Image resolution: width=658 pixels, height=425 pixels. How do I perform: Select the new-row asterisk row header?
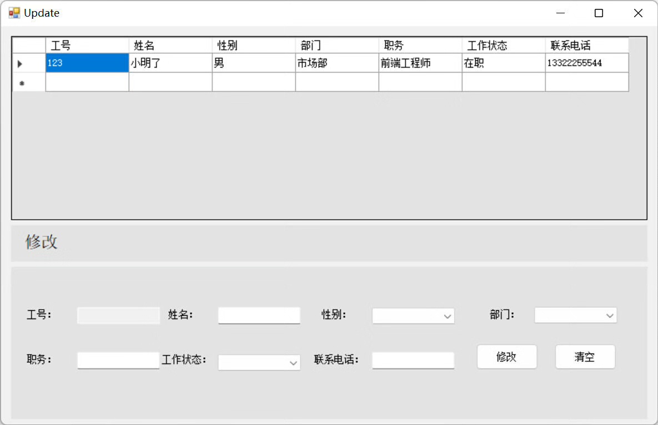[x=29, y=83]
